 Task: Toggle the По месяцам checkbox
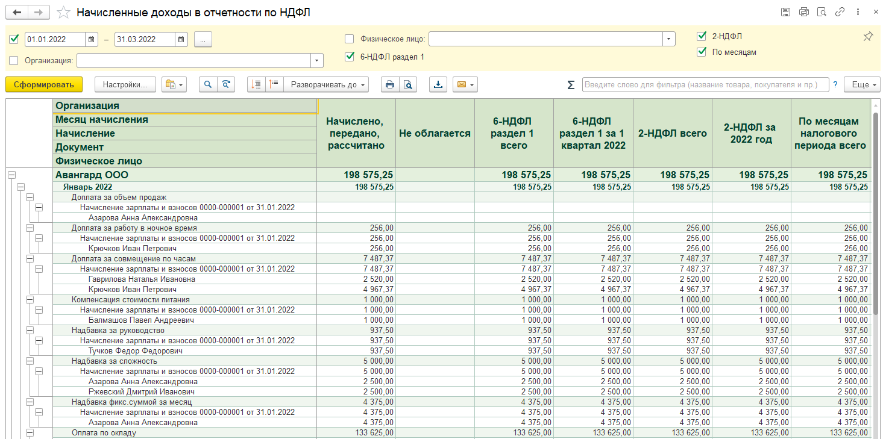(701, 52)
